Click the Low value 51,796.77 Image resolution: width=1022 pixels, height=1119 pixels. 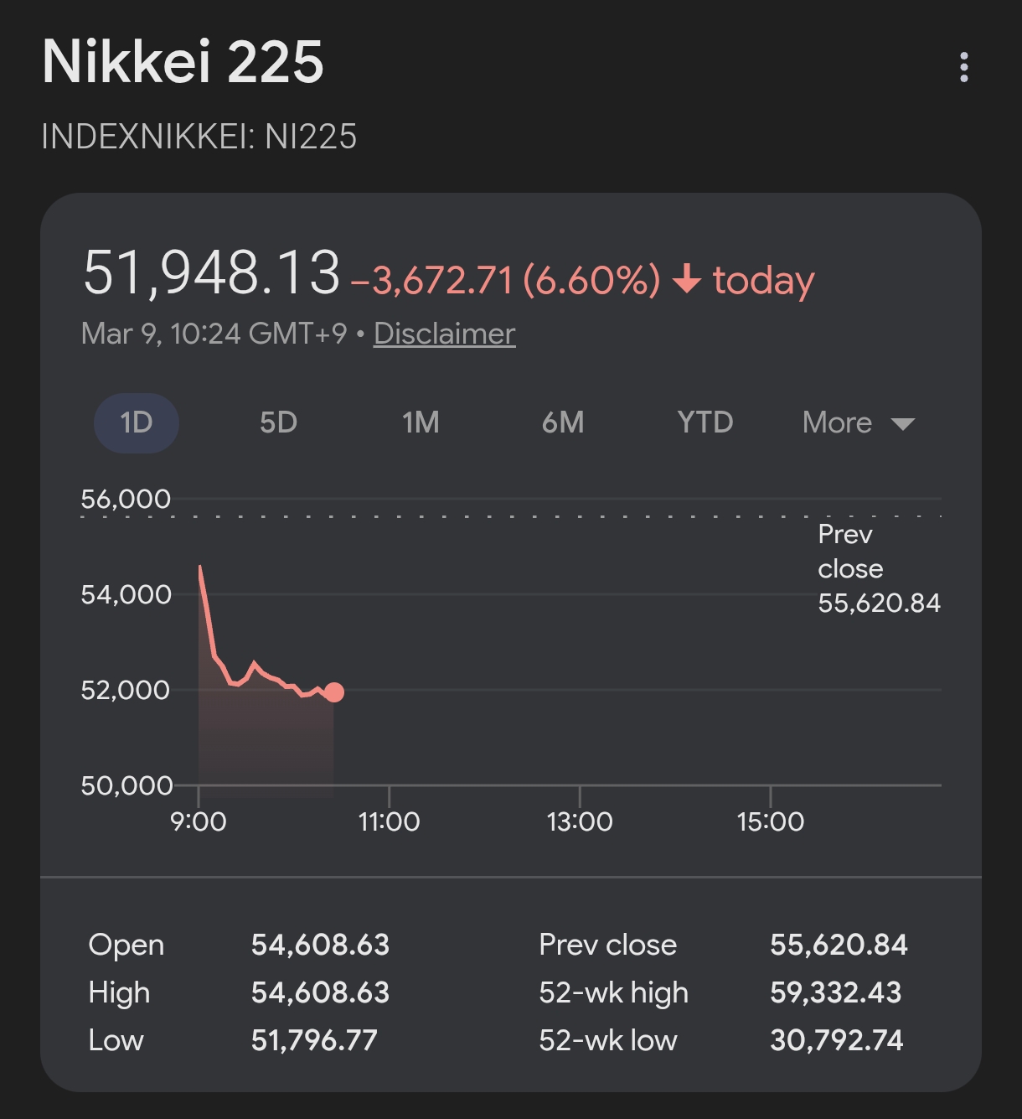(314, 1040)
